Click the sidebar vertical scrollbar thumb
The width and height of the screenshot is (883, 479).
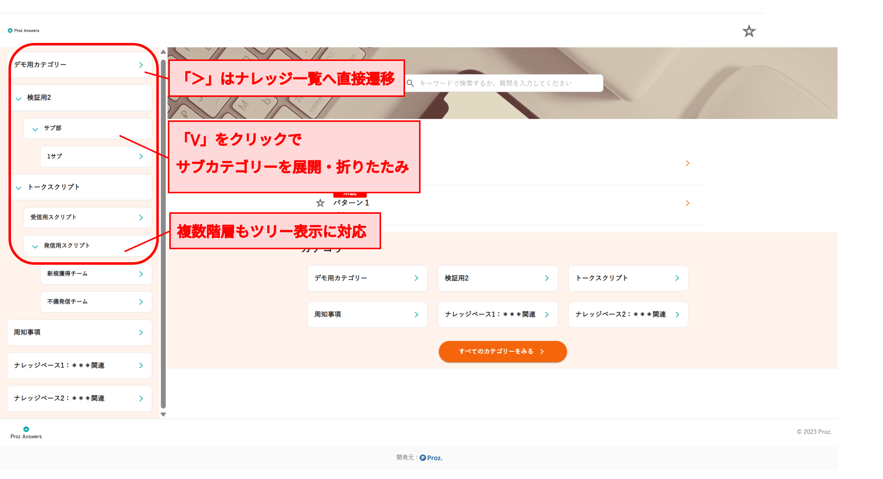(163, 234)
